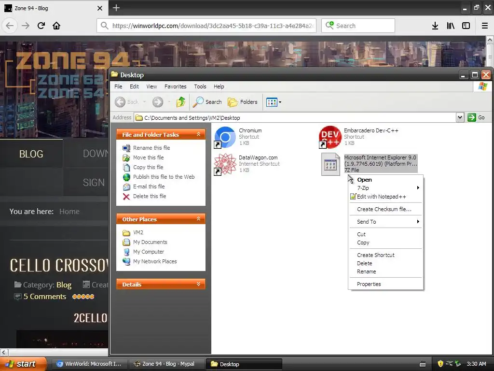Choose Rename in the context menu
Image resolution: width=494 pixels, height=371 pixels.
[x=385, y=271]
